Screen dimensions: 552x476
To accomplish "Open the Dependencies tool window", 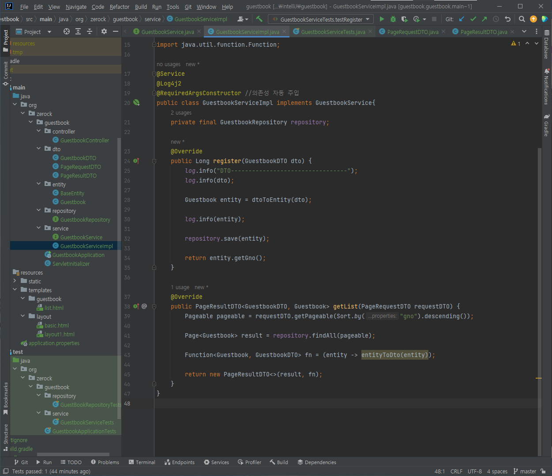I will point(317,462).
